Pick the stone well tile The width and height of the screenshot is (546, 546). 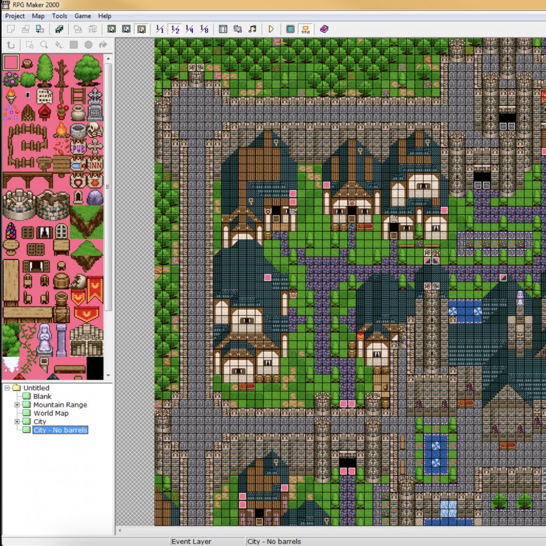coord(78,130)
